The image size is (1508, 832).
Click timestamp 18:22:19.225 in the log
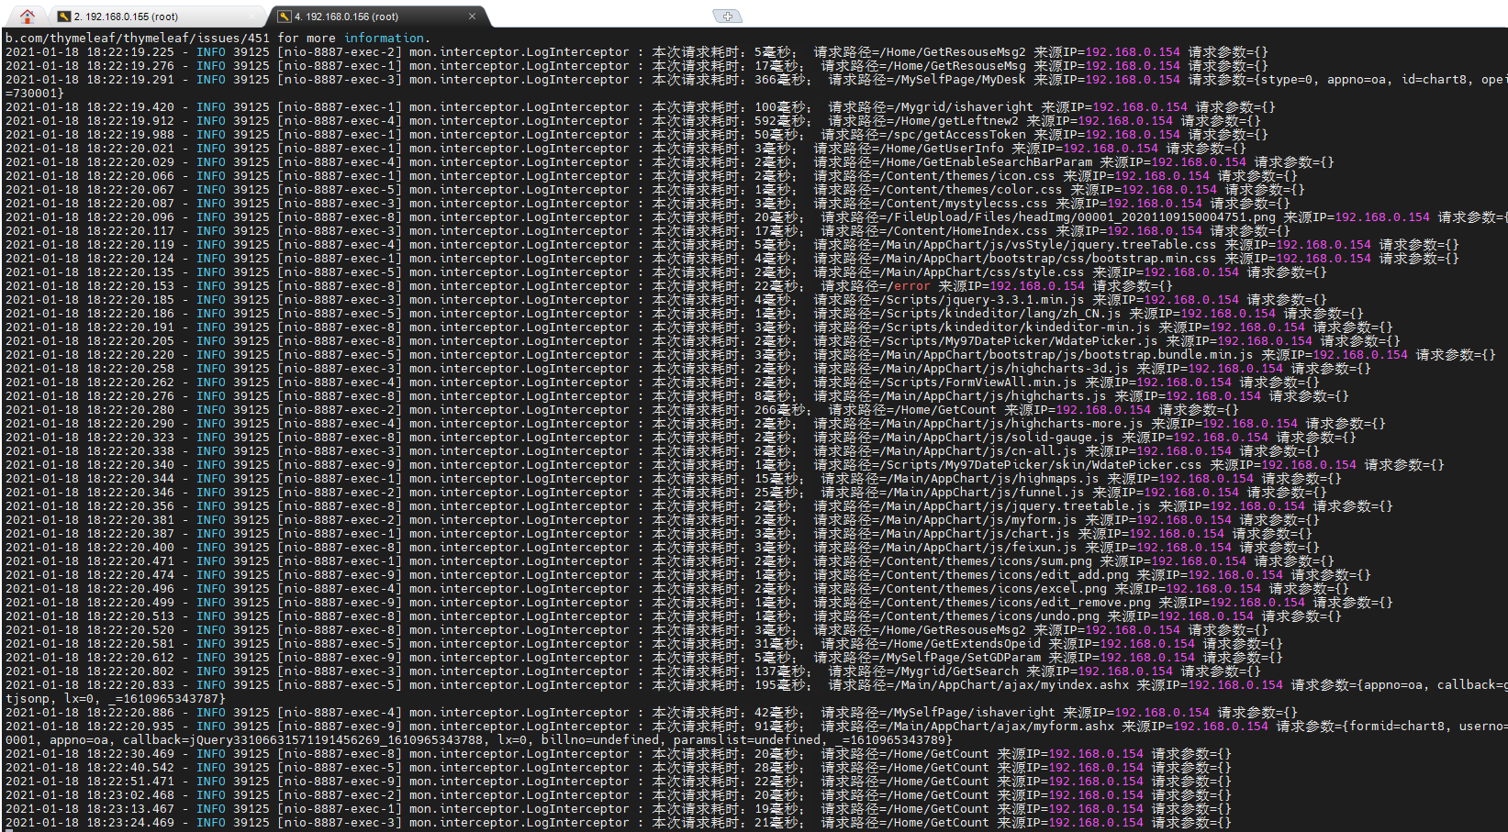(x=130, y=52)
